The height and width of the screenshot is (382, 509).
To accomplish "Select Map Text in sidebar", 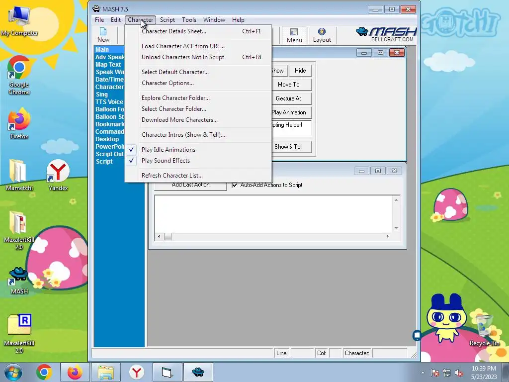I will click(x=109, y=65).
